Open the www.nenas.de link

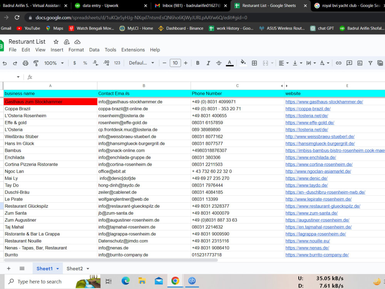point(307,248)
